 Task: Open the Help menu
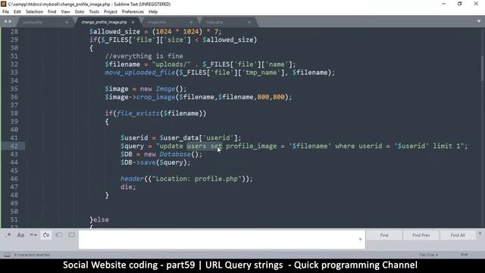153,12
